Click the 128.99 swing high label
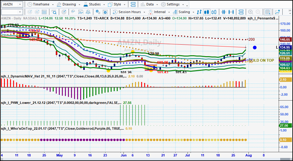Screen dimensions: 293x161 coord(153,54)
